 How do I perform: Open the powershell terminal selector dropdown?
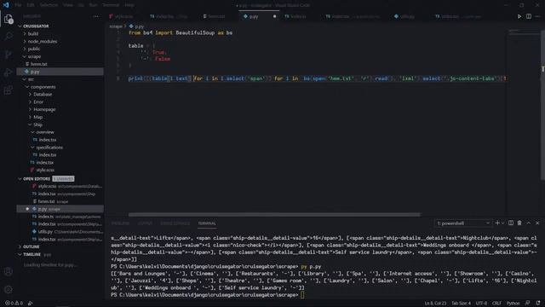click(463, 223)
